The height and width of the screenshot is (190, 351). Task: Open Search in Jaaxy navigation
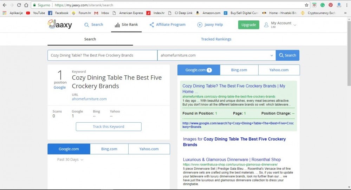click(93, 25)
